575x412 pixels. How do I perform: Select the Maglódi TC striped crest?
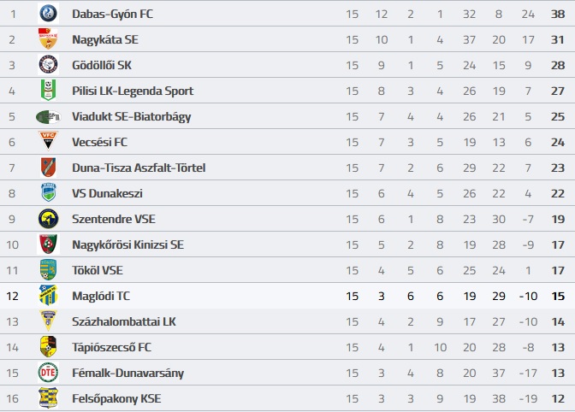48,295
